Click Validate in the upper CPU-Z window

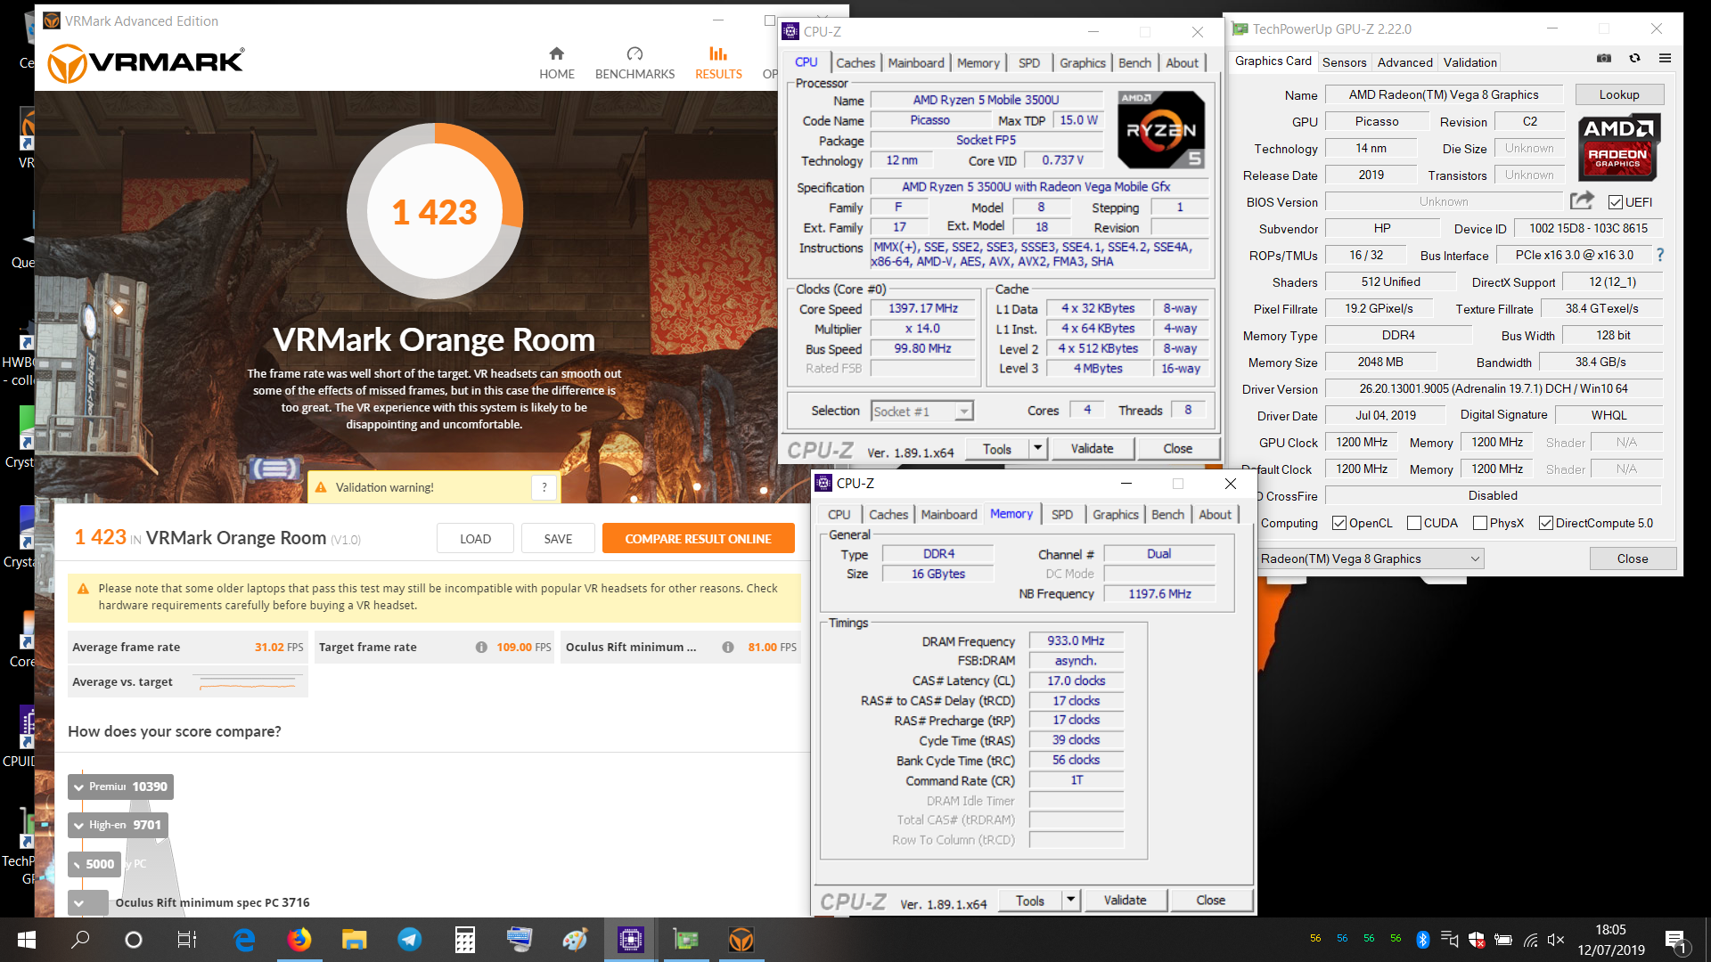pos(1092,448)
